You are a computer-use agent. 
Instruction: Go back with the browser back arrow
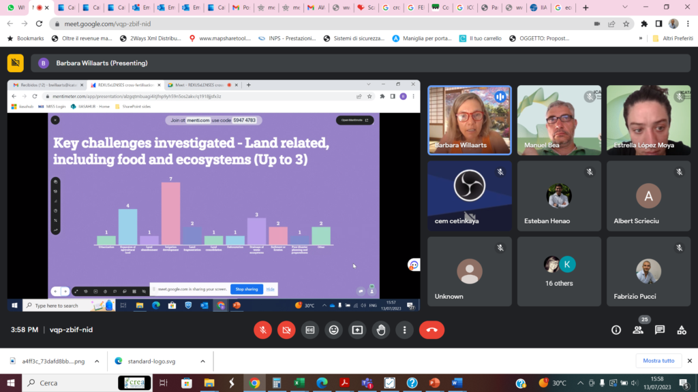(10, 24)
